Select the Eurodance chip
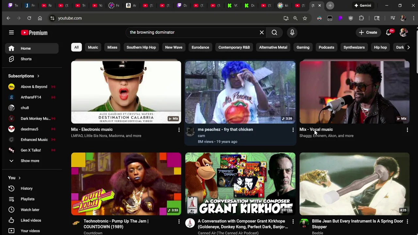The height and width of the screenshot is (235, 418). (200, 47)
